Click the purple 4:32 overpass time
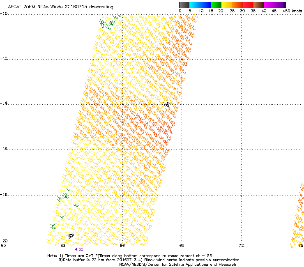This screenshot has height=267, width=304. coord(79,249)
